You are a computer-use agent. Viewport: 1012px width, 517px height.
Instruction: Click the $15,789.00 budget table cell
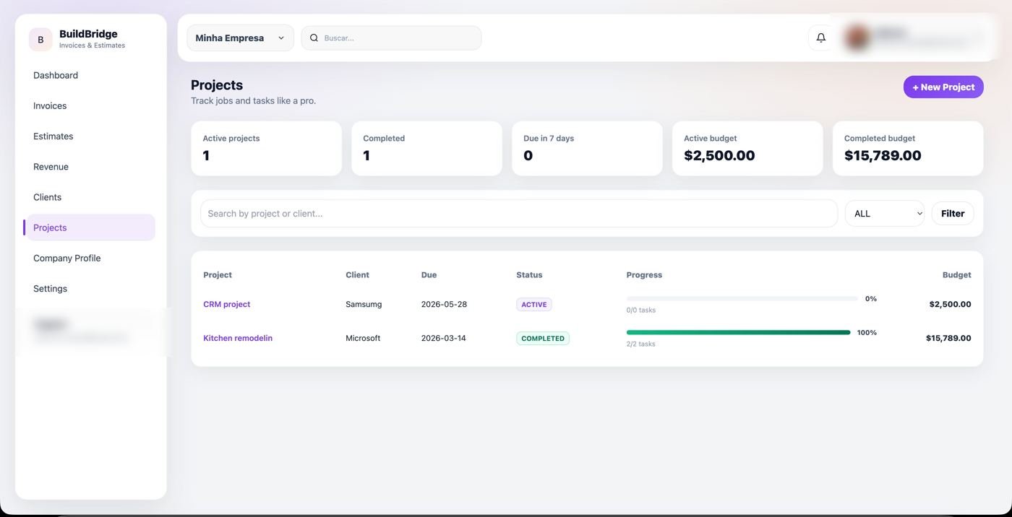point(948,338)
